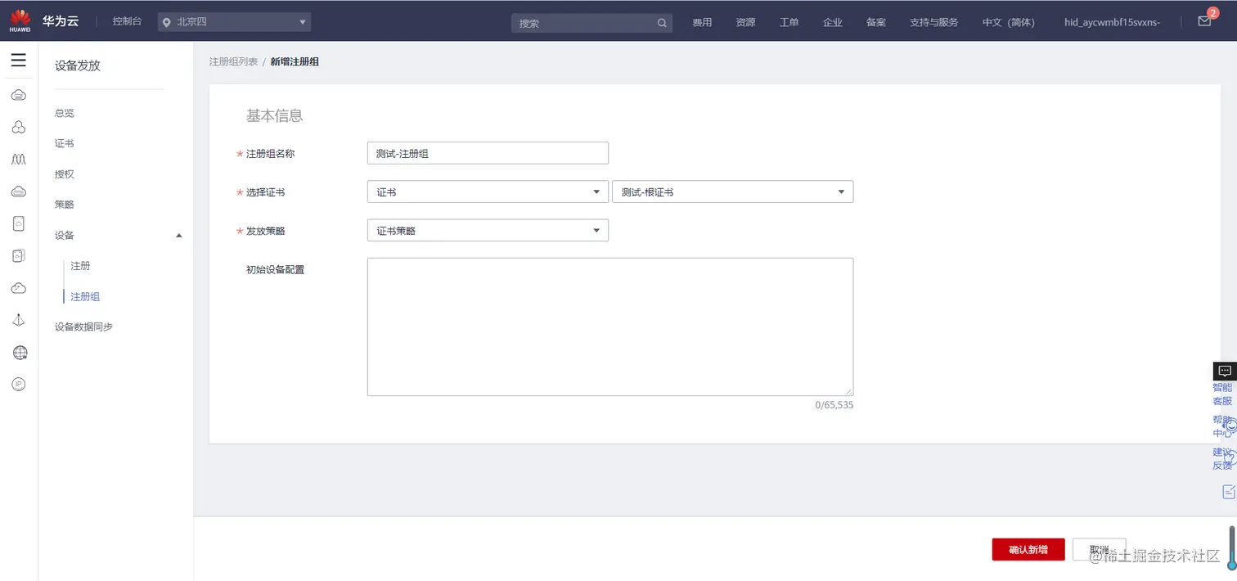The height and width of the screenshot is (581, 1237).
Task: Click the globe sidebar icon
Action: click(x=20, y=353)
